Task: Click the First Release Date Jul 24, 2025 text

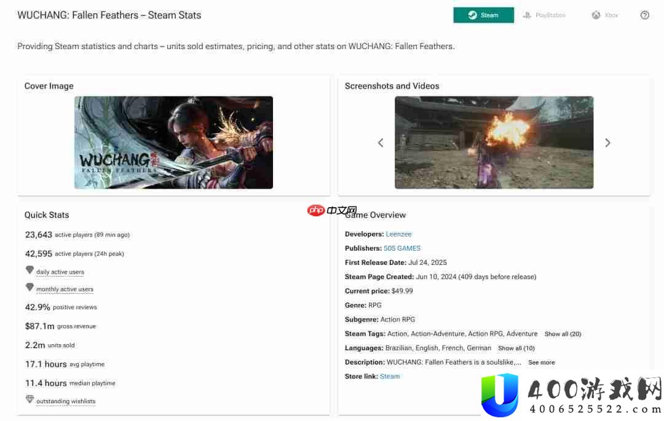Action: [x=395, y=262]
